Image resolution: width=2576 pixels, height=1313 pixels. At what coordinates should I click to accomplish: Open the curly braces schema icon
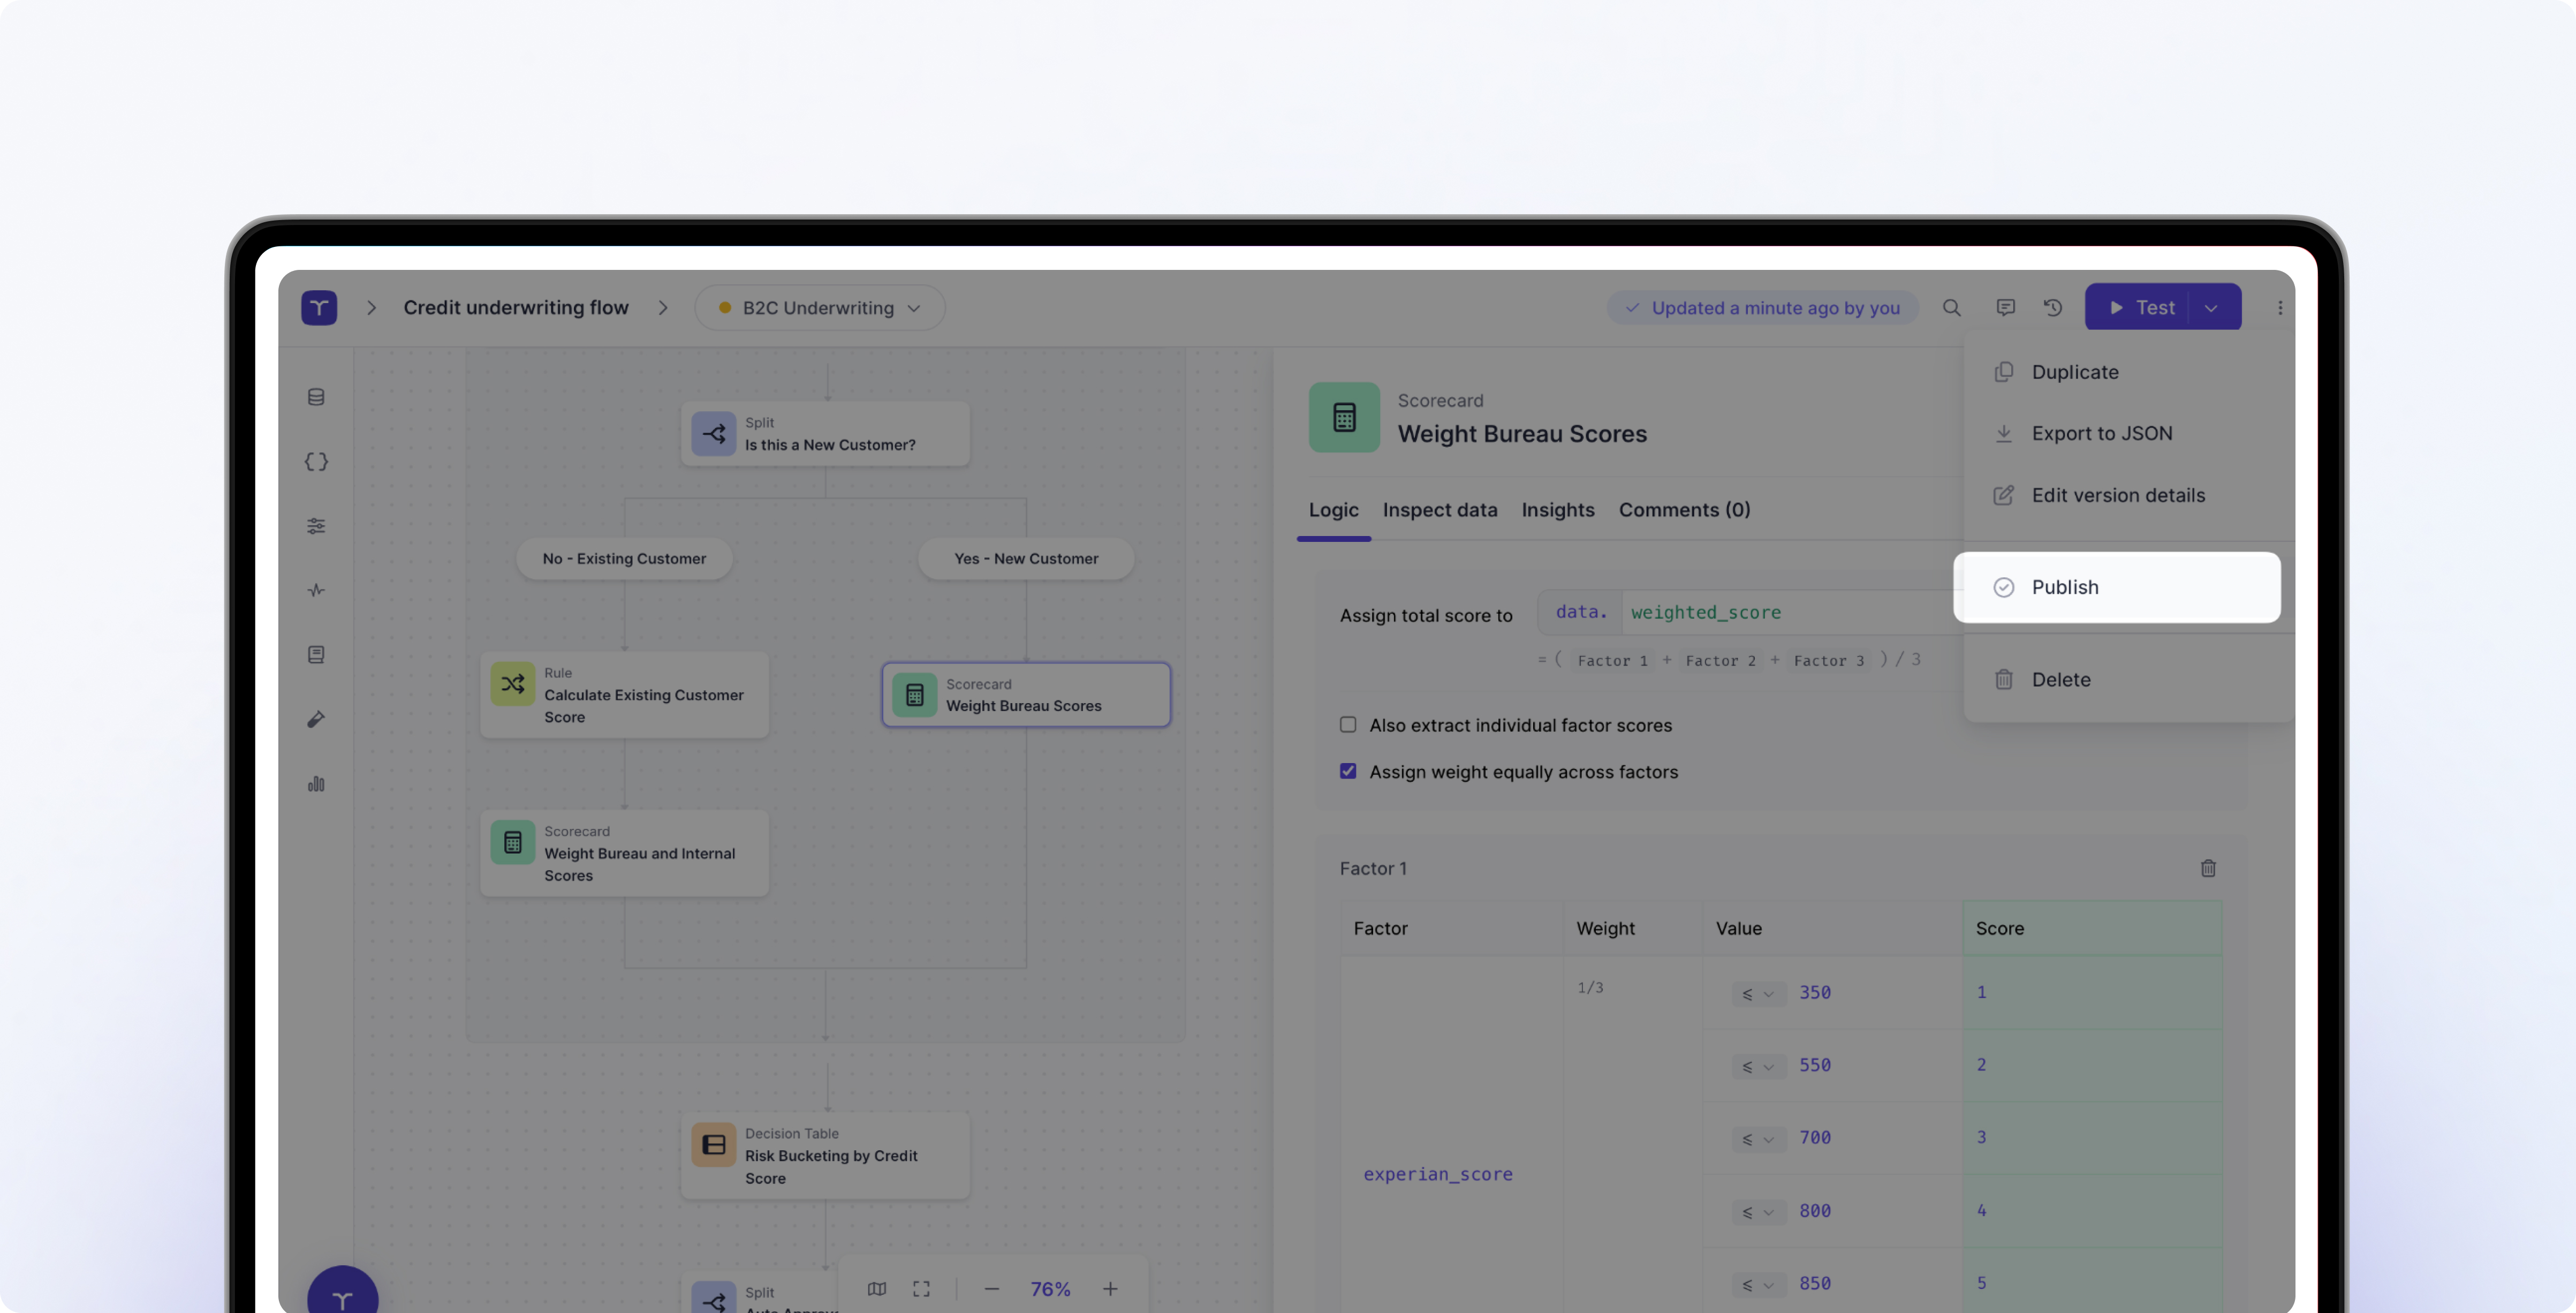pos(316,462)
